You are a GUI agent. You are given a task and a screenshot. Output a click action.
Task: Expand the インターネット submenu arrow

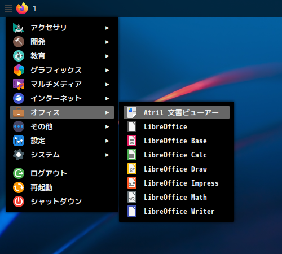pyautogui.click(x=107, y=98)
